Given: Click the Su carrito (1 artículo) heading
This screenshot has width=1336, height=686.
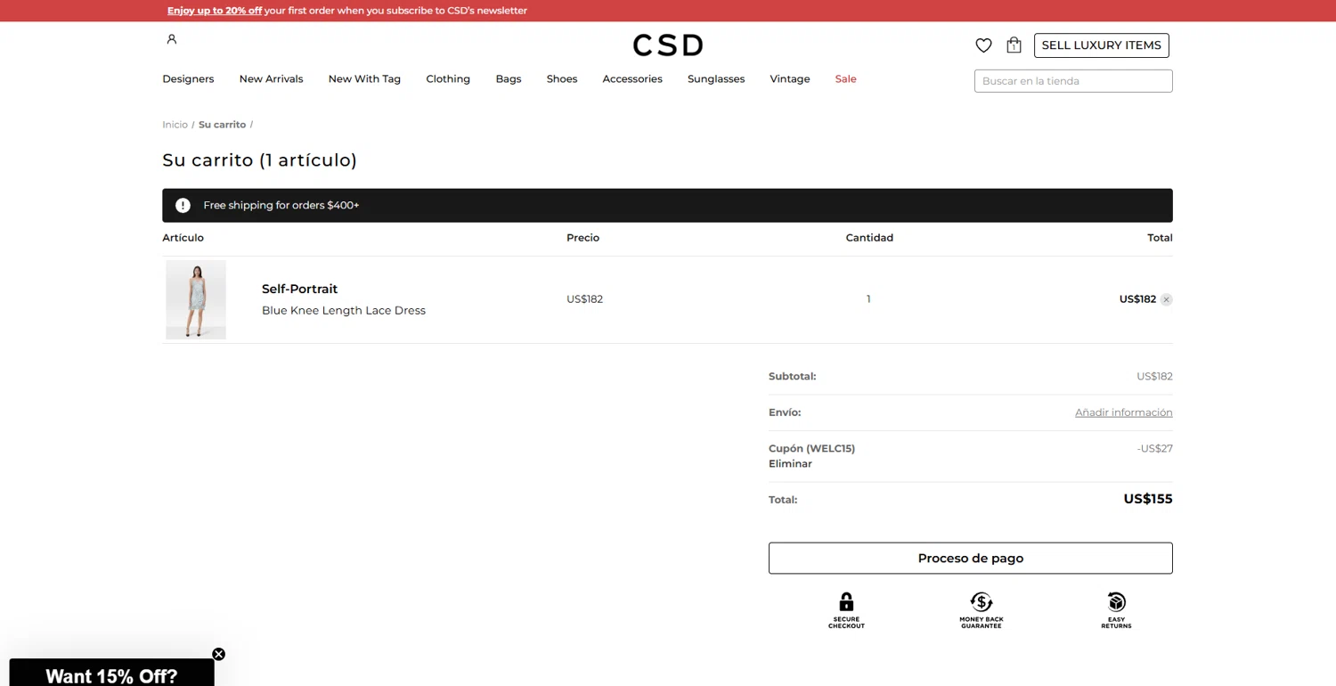Looking at the screenshot, I should (x=259, y=160).
